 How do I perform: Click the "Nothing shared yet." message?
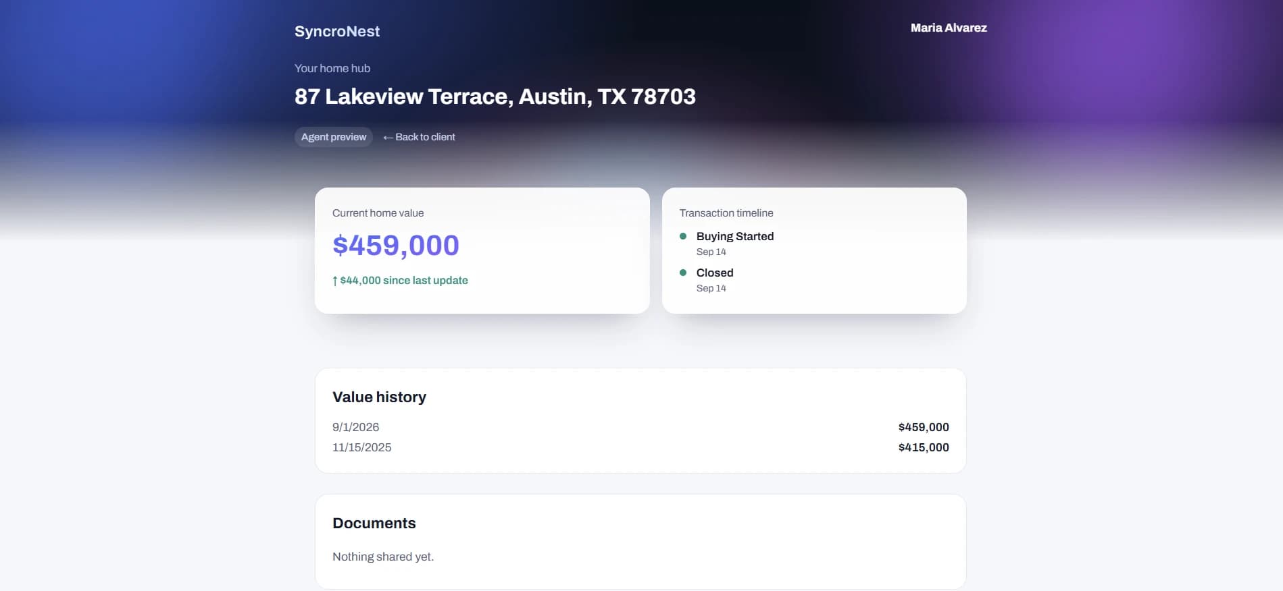[383, 557]
